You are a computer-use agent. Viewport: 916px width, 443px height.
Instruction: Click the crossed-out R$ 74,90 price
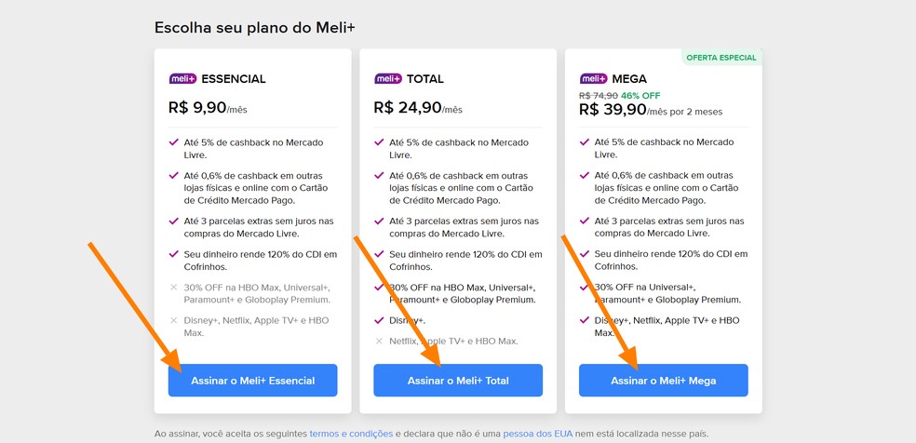[598, 96]
